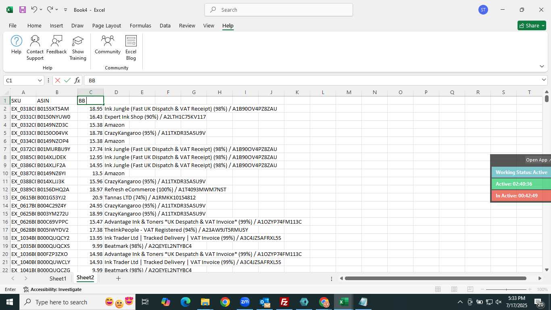
Task: Switch to the Formulas tab
Action: [x=140, y=25]
